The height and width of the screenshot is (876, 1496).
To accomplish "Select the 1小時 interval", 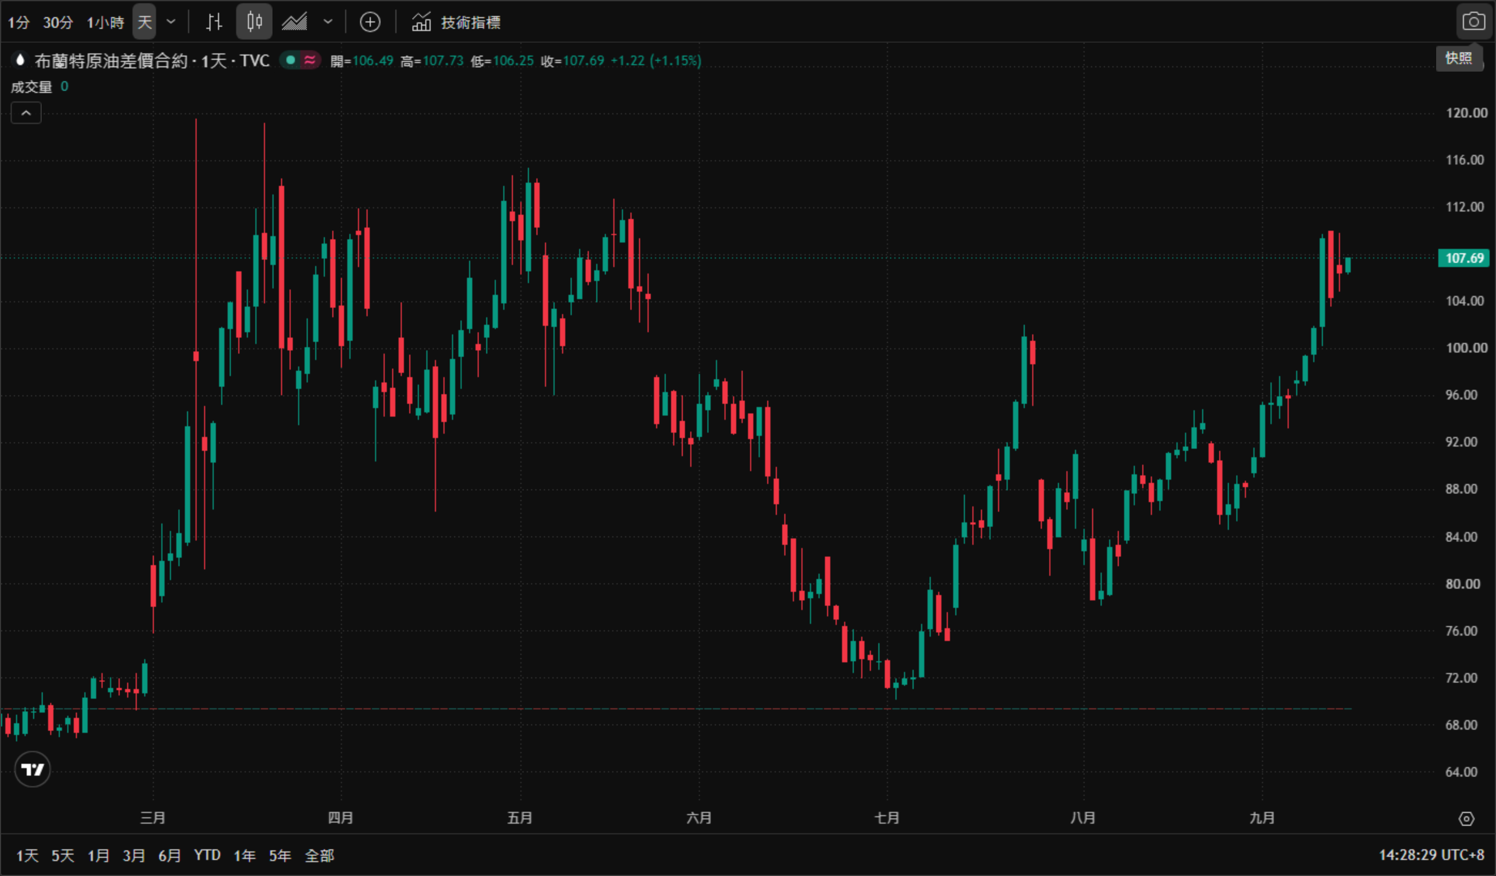I will tap(105, 22).
